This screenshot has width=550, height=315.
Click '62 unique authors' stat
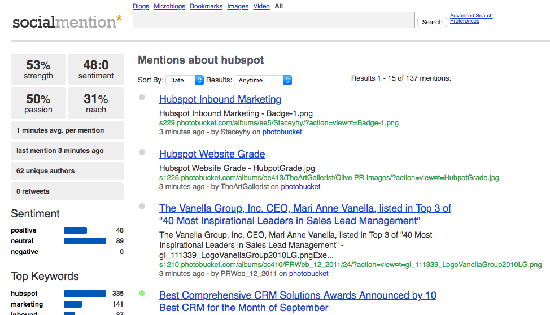[67, 171]
